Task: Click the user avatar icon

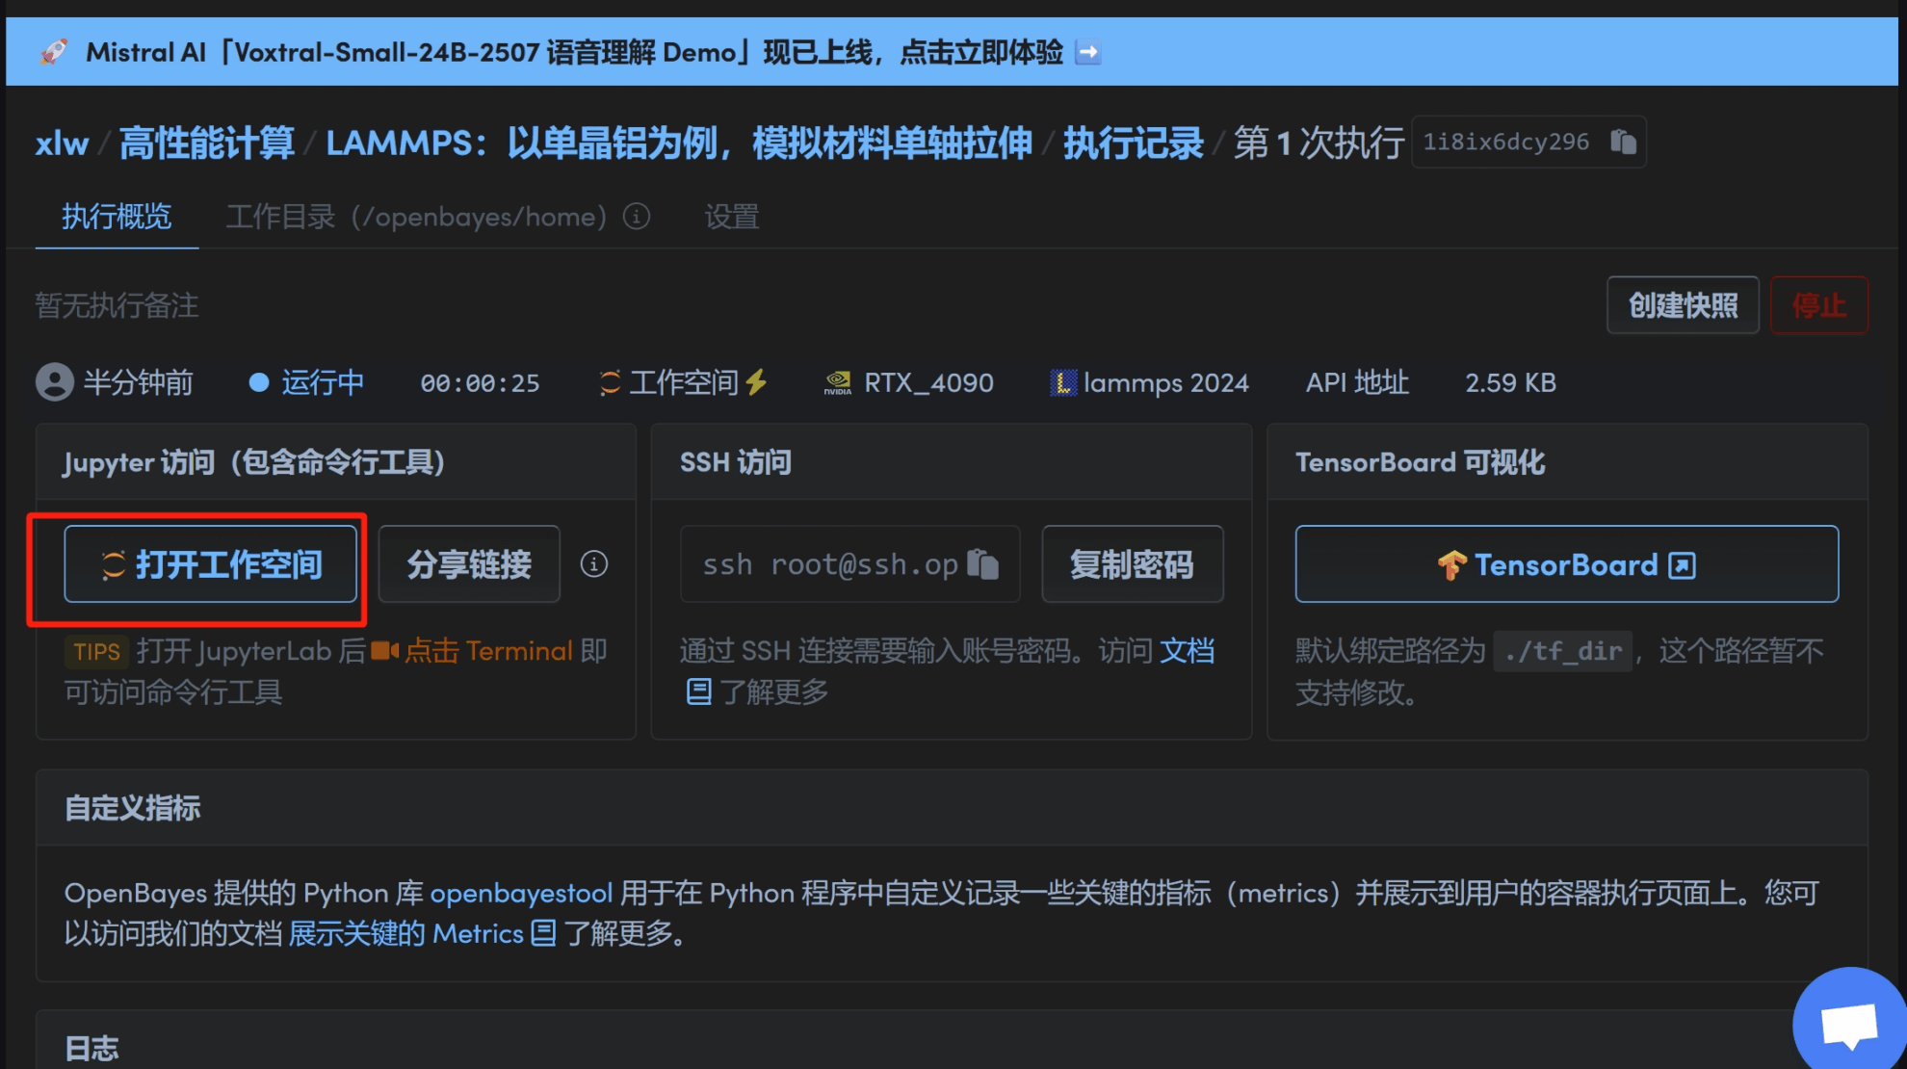Action: pyautogui.click(x=55, y=382)
